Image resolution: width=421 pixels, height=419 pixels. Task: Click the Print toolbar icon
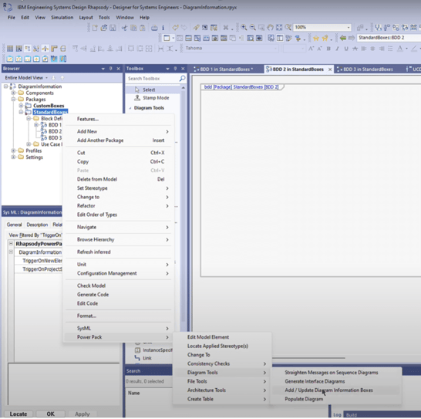point(154,28)
